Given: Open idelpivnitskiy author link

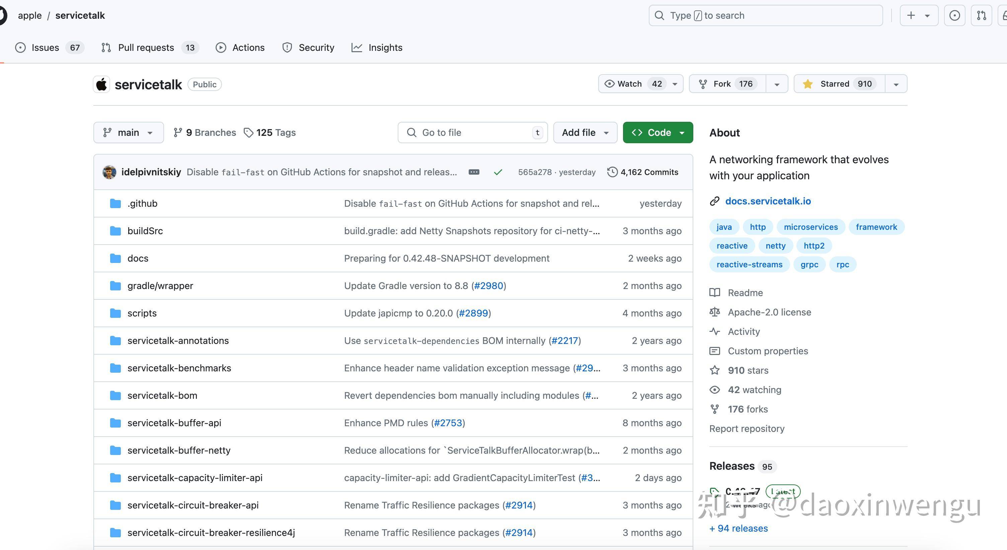Looking at the screenshot, I should [x=151, y=172].
